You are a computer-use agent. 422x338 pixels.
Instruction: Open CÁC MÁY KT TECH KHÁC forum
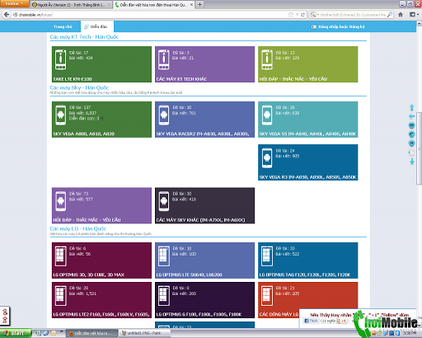tap(204, 64)
